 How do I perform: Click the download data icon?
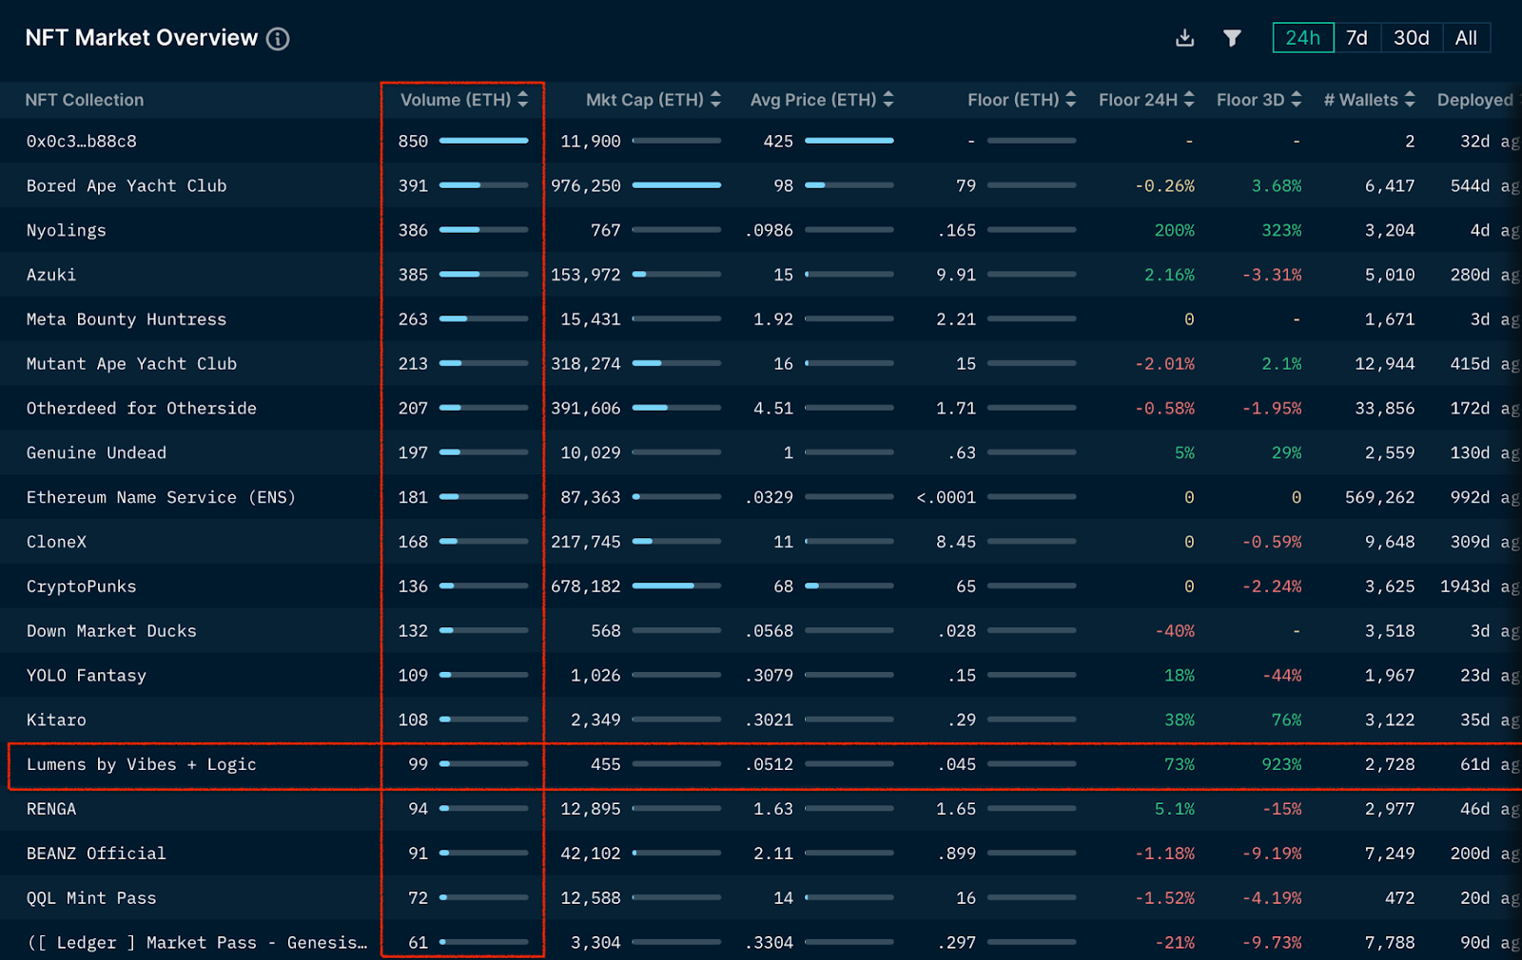pyautogui.click(x=1184, y=38)
